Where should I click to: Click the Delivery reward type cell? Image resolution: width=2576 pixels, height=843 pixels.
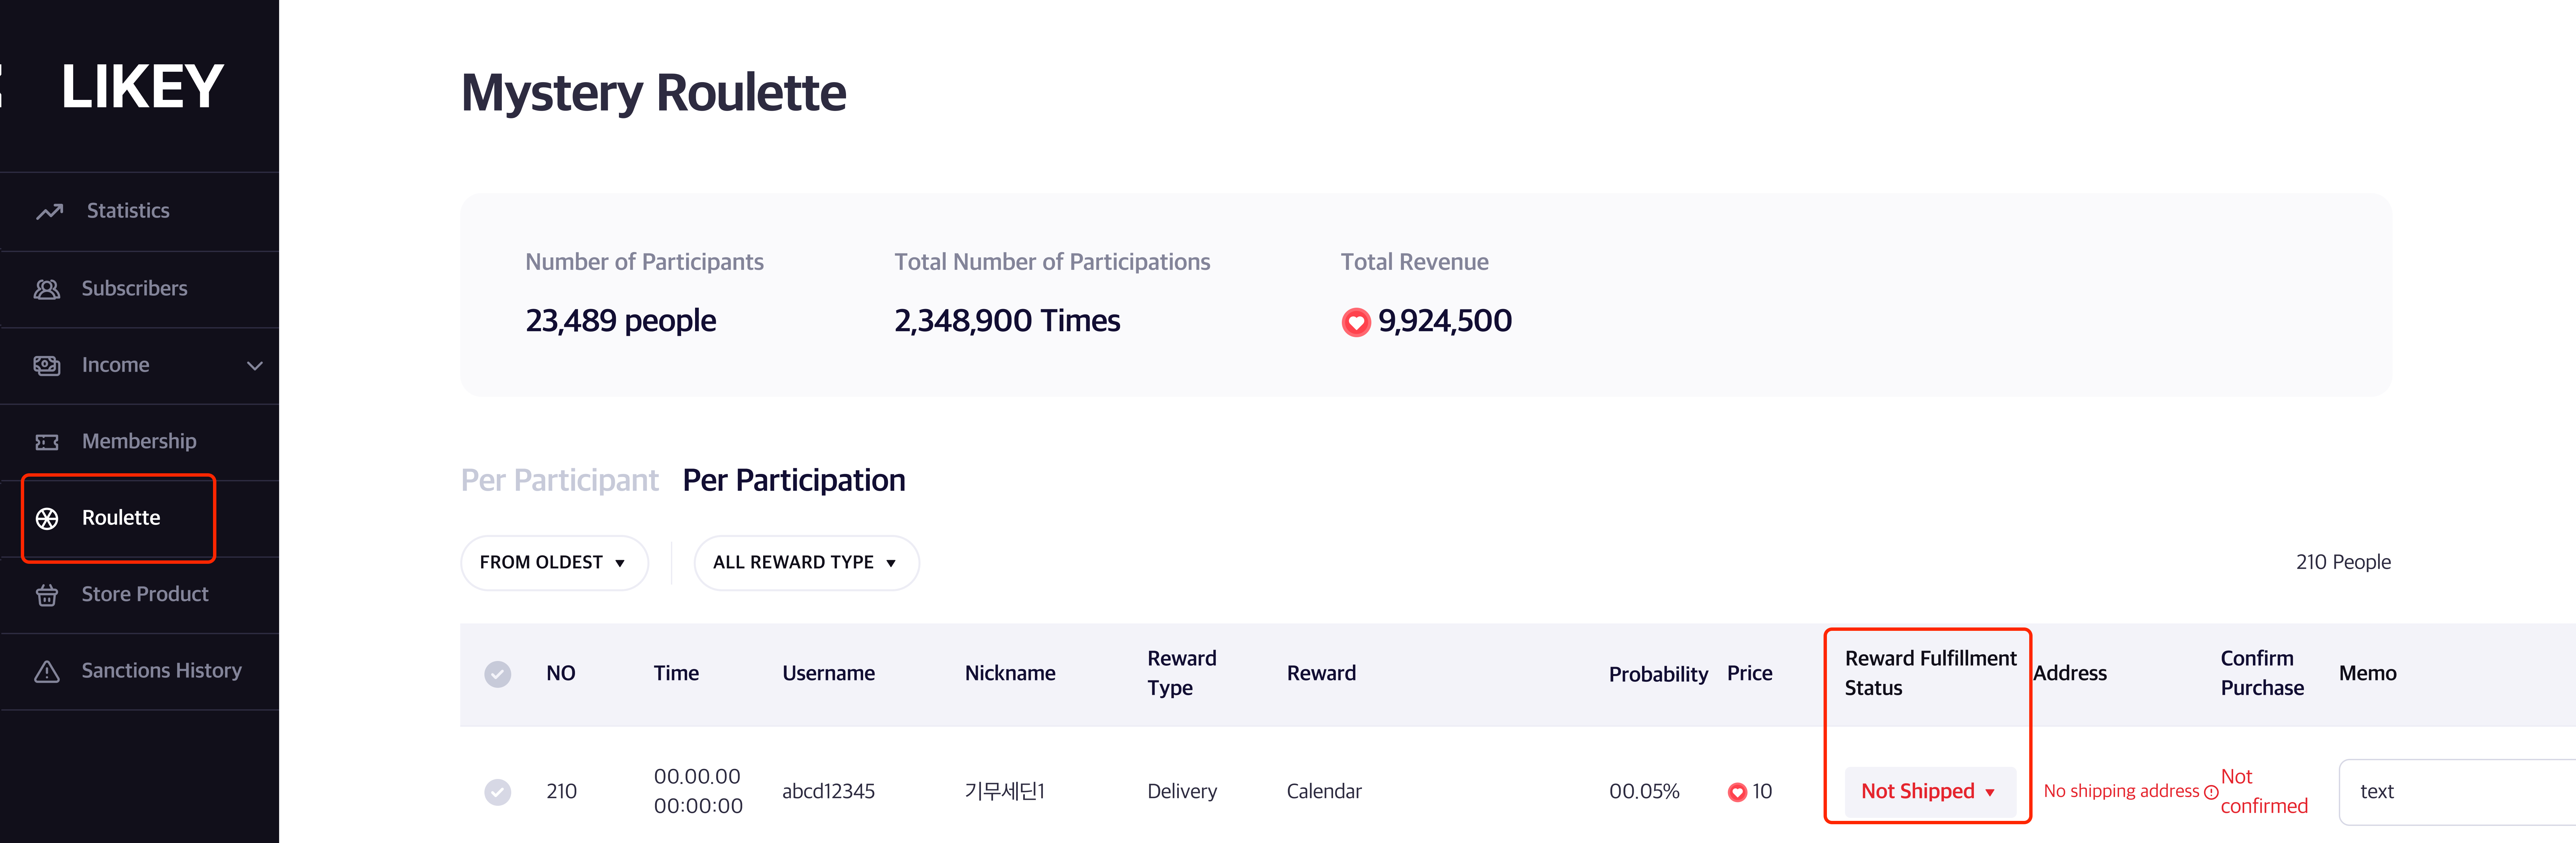coord(1182,792)
